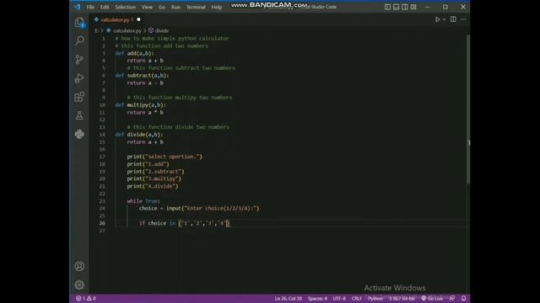
Task: Open the Help menu
Action: click(216, 7)
